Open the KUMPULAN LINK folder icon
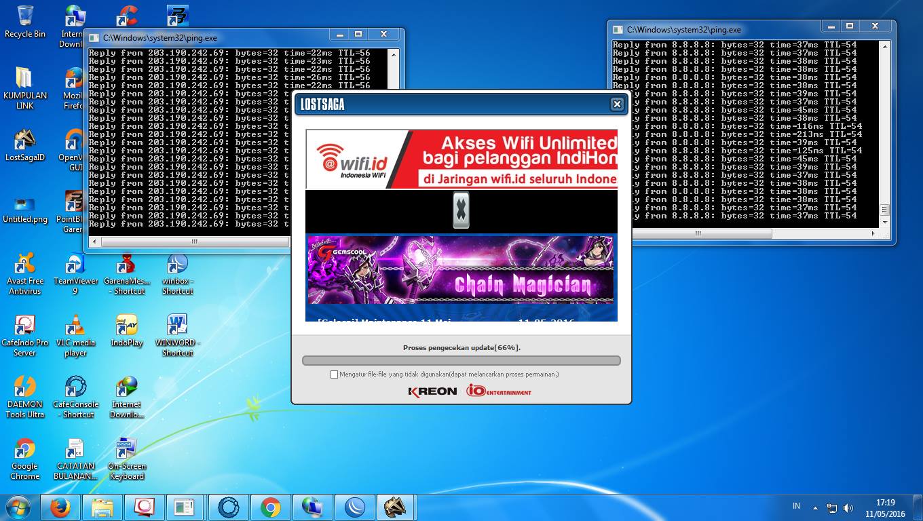 tap(25, 88)
